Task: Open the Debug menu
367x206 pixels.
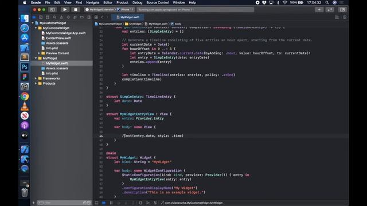Action: tap(137, 2)
